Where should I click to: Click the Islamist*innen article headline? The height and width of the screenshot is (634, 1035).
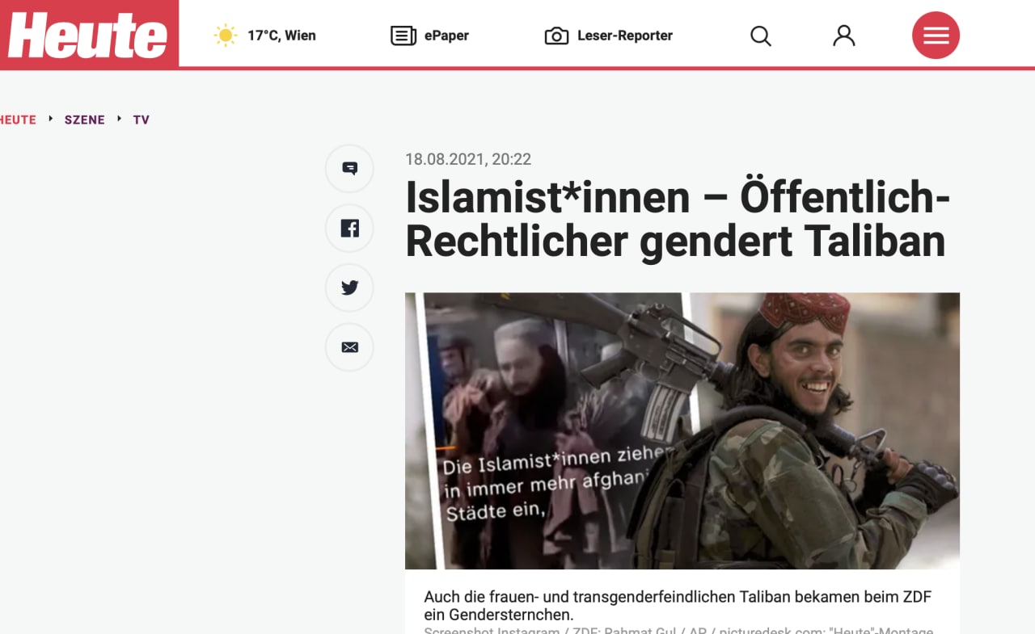(x=677, y=219)
